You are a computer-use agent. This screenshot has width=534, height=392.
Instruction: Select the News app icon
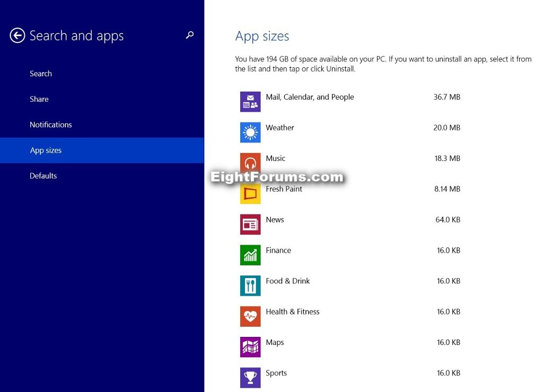click(250, 224)
